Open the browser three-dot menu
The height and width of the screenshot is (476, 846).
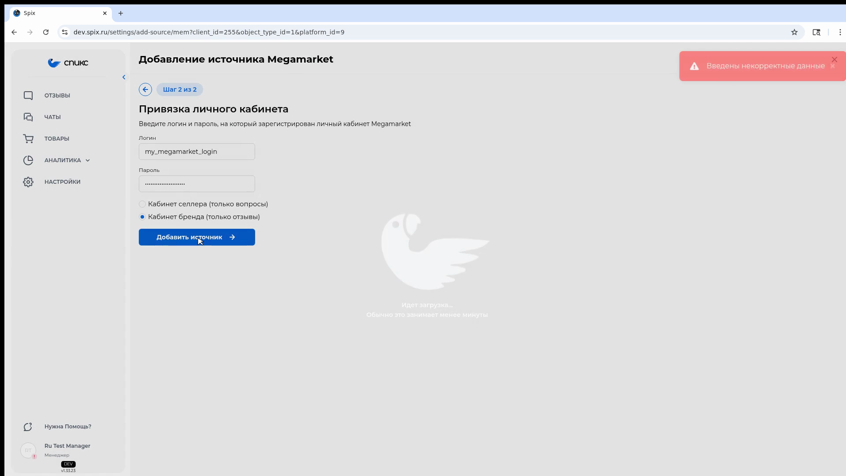(840, 32)
